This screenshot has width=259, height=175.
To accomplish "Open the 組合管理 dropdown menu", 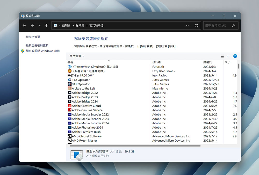I will pyautogui.click(x=77, y=56).
